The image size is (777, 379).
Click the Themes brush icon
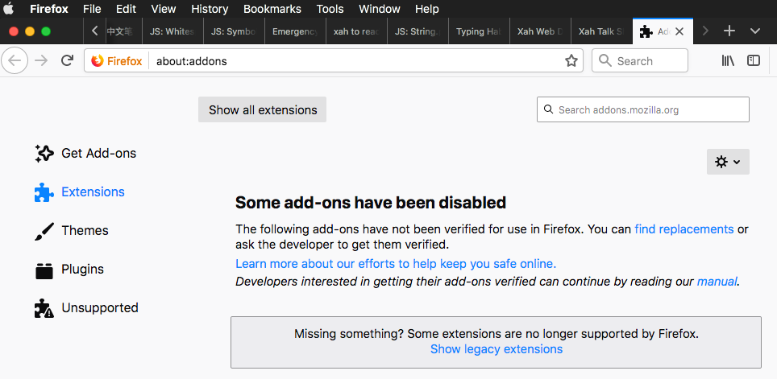[44, 231]
